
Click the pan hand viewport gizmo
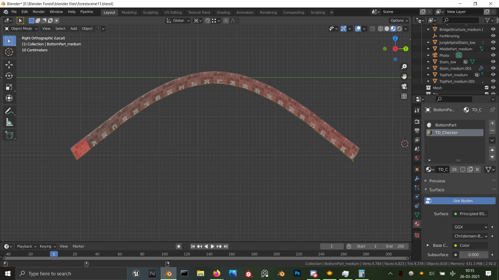click(404, 76)
